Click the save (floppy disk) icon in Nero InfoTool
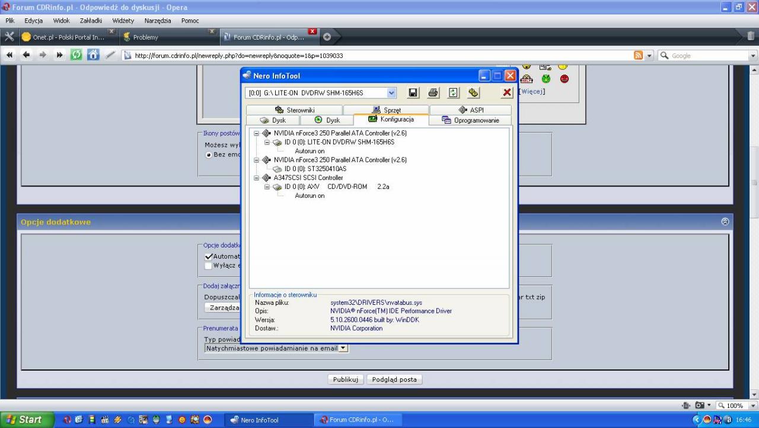759x428 pixels. [x=413, y=92]
